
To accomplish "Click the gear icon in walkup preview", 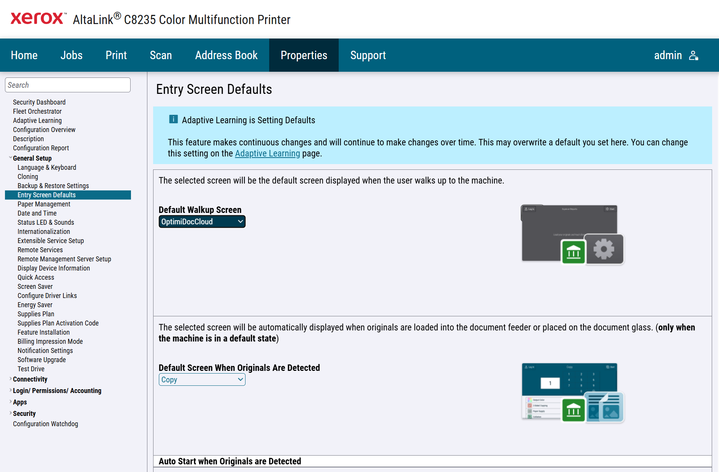I will [604, 249].
